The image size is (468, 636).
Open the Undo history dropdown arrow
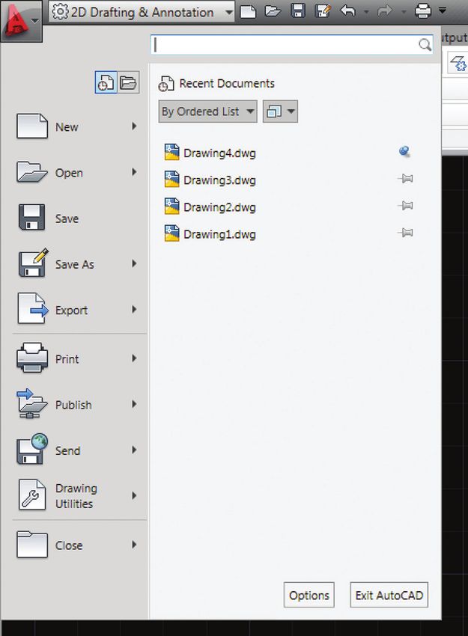[x=366, y=12]
